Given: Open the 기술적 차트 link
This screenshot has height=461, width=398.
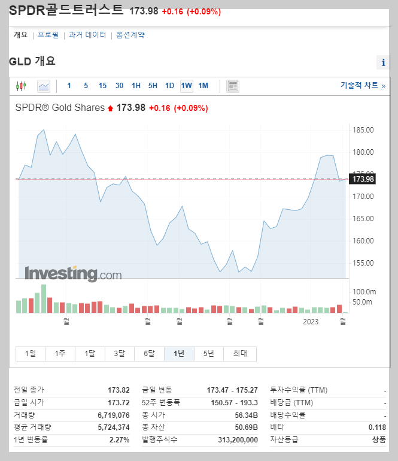Looking at the screenshot, I should click(x=363, y=86).
